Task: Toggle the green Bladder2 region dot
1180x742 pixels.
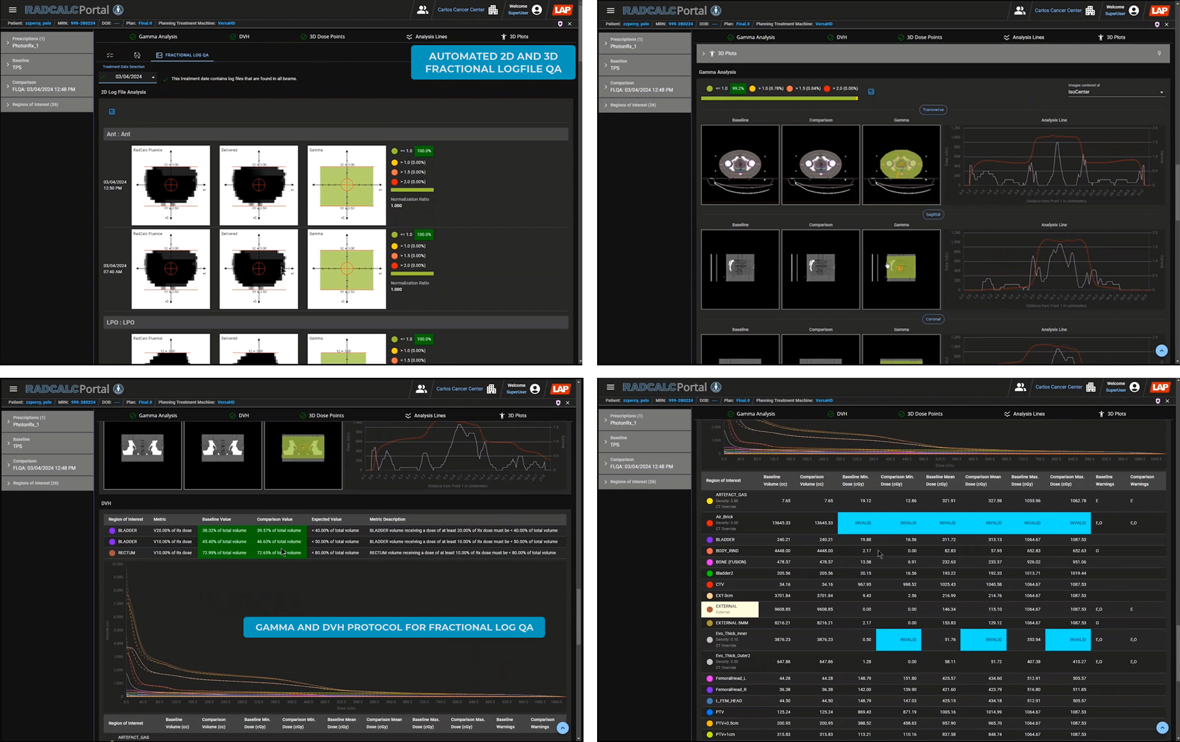Action: pyautogui.click(x=709, y=573)
